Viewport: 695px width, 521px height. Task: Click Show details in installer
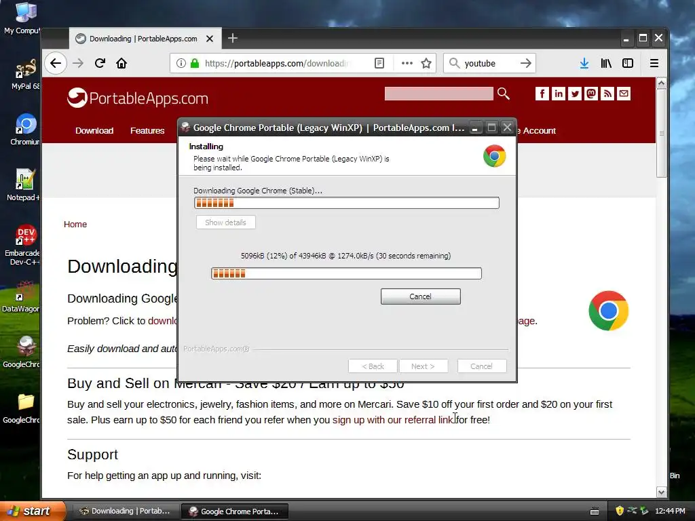tap(225, 223)
